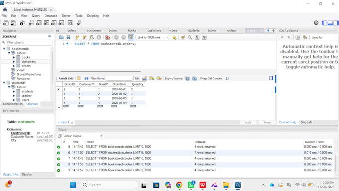Collapse Tables folder under studentdb
339x191 pixels.
[9, 87]
